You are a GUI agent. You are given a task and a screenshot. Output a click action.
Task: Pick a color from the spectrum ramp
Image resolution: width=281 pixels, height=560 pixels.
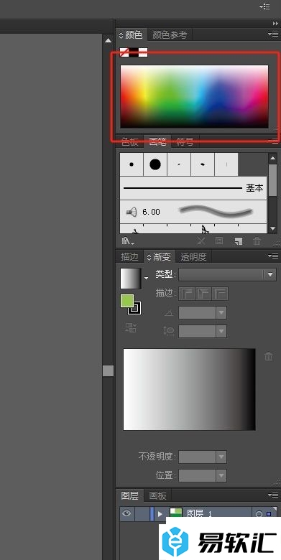point(194,96)
